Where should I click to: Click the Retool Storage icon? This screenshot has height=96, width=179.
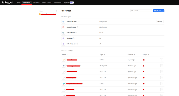tap(63, 27)
